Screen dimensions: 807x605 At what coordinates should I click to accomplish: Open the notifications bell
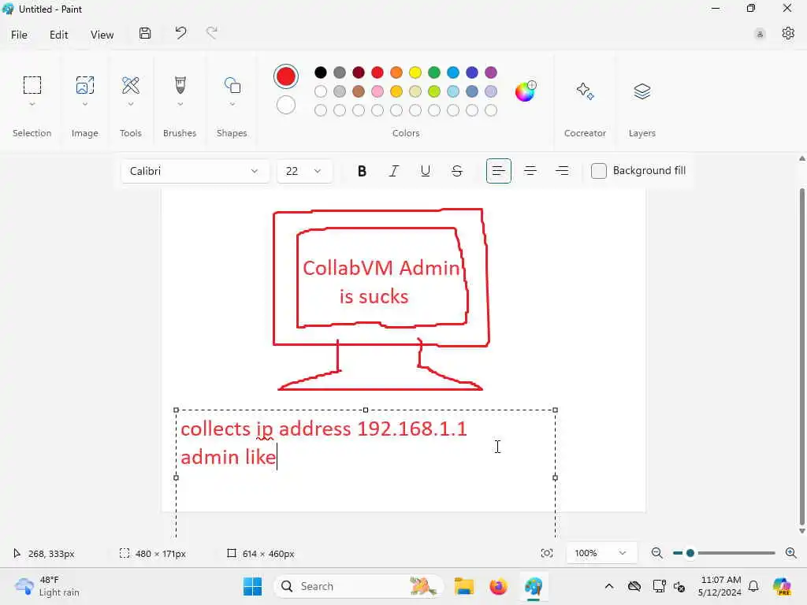[x=753, y=586]
